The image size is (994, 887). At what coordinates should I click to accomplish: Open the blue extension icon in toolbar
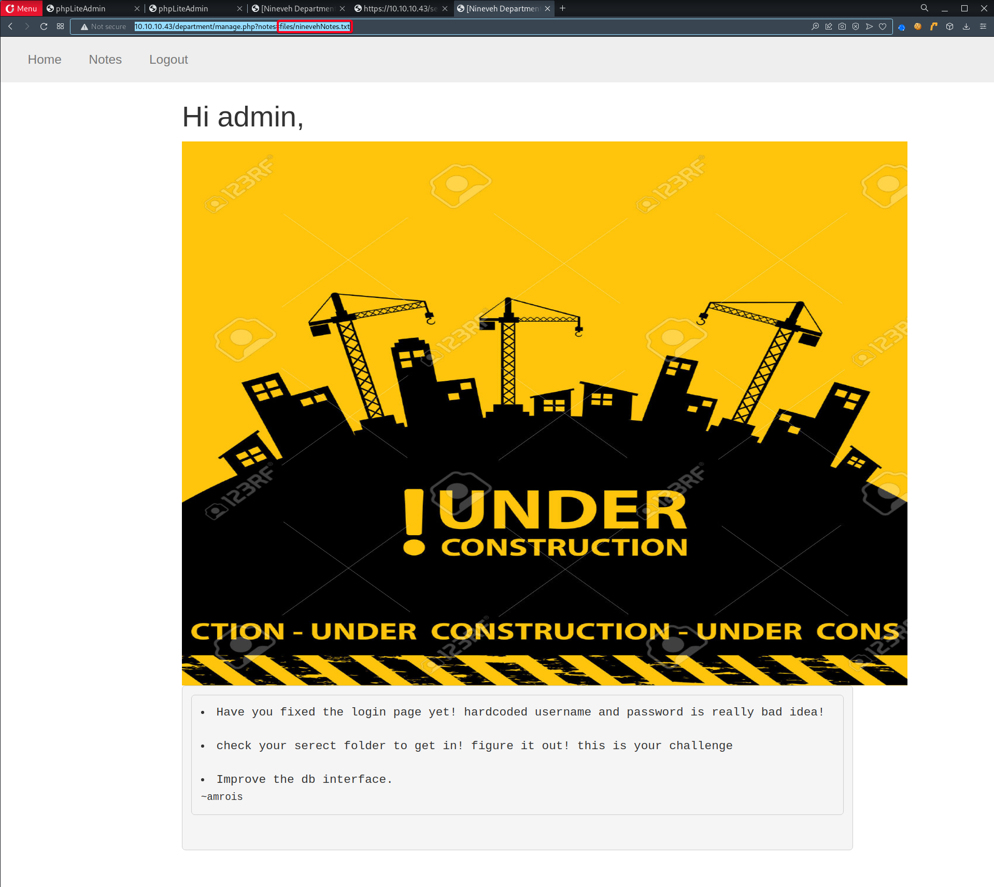(x=902, y=27)
